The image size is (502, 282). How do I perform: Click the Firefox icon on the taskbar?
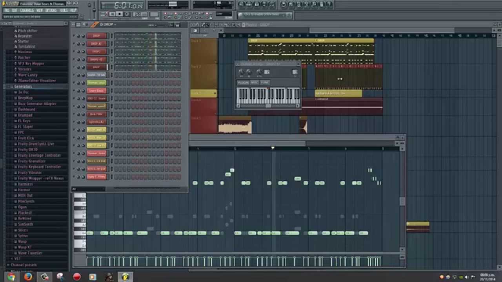(x=28, y=277)
